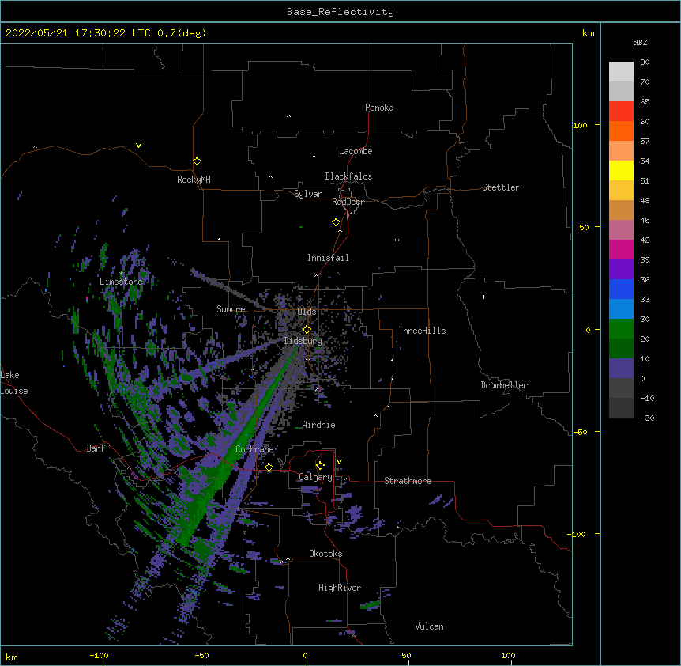Screen dimensions: 681x666
Task: Click the Lake Louise label
Action: point(13,383)
